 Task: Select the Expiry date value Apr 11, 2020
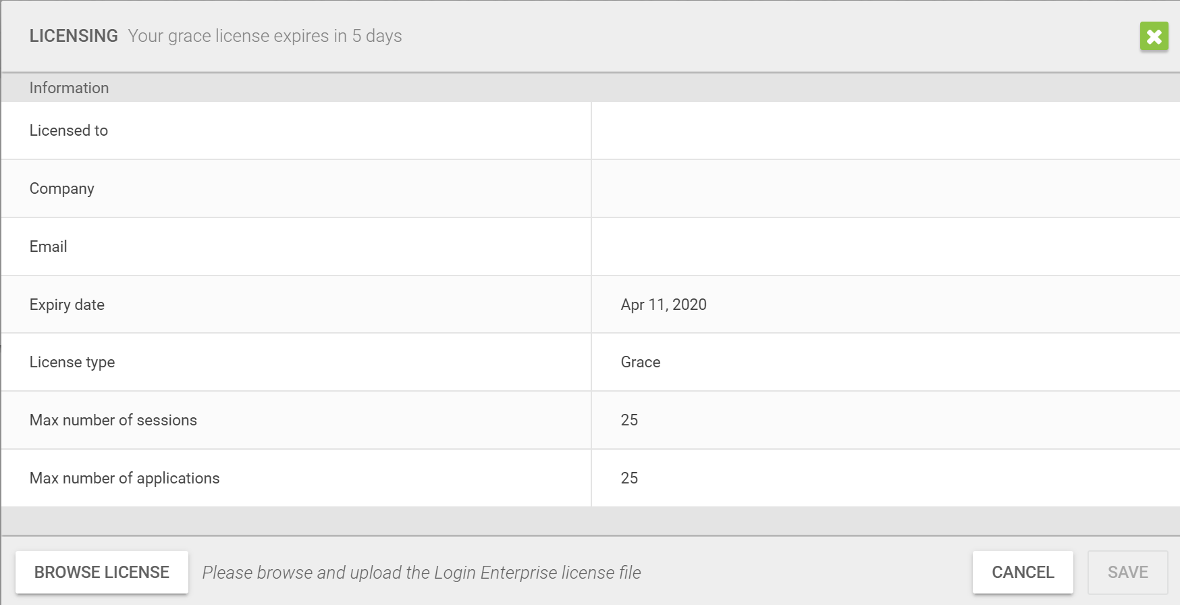point(664,305)
